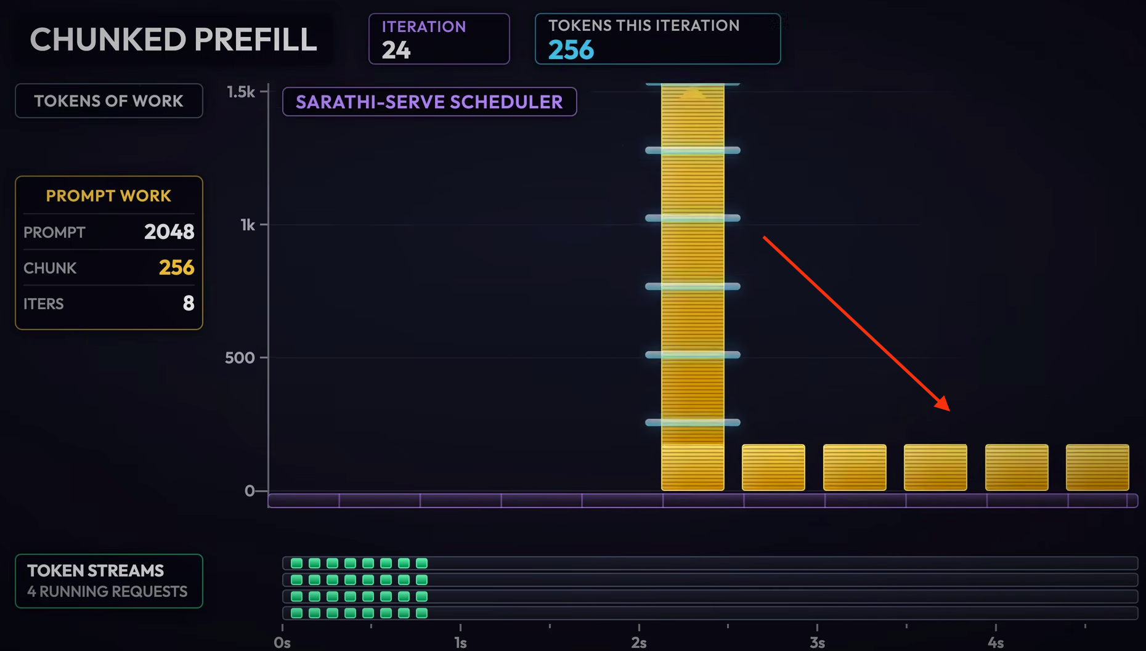Click the TOKEN STREAMS heading
The image size is (1146, 651).
(x=95, y=570)
